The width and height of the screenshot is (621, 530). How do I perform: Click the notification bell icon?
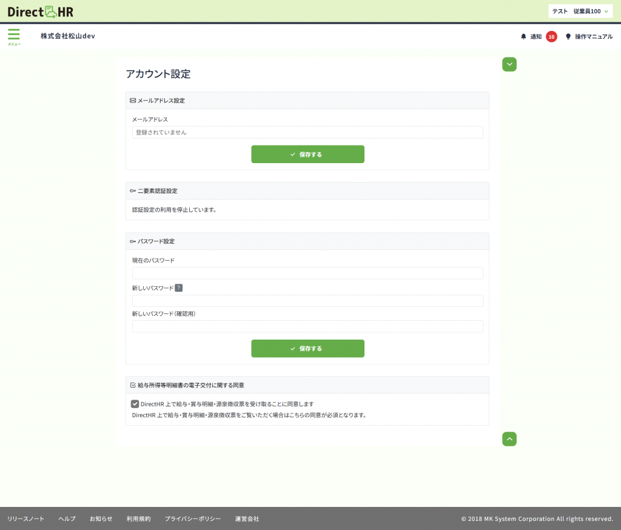pos(523,36)
